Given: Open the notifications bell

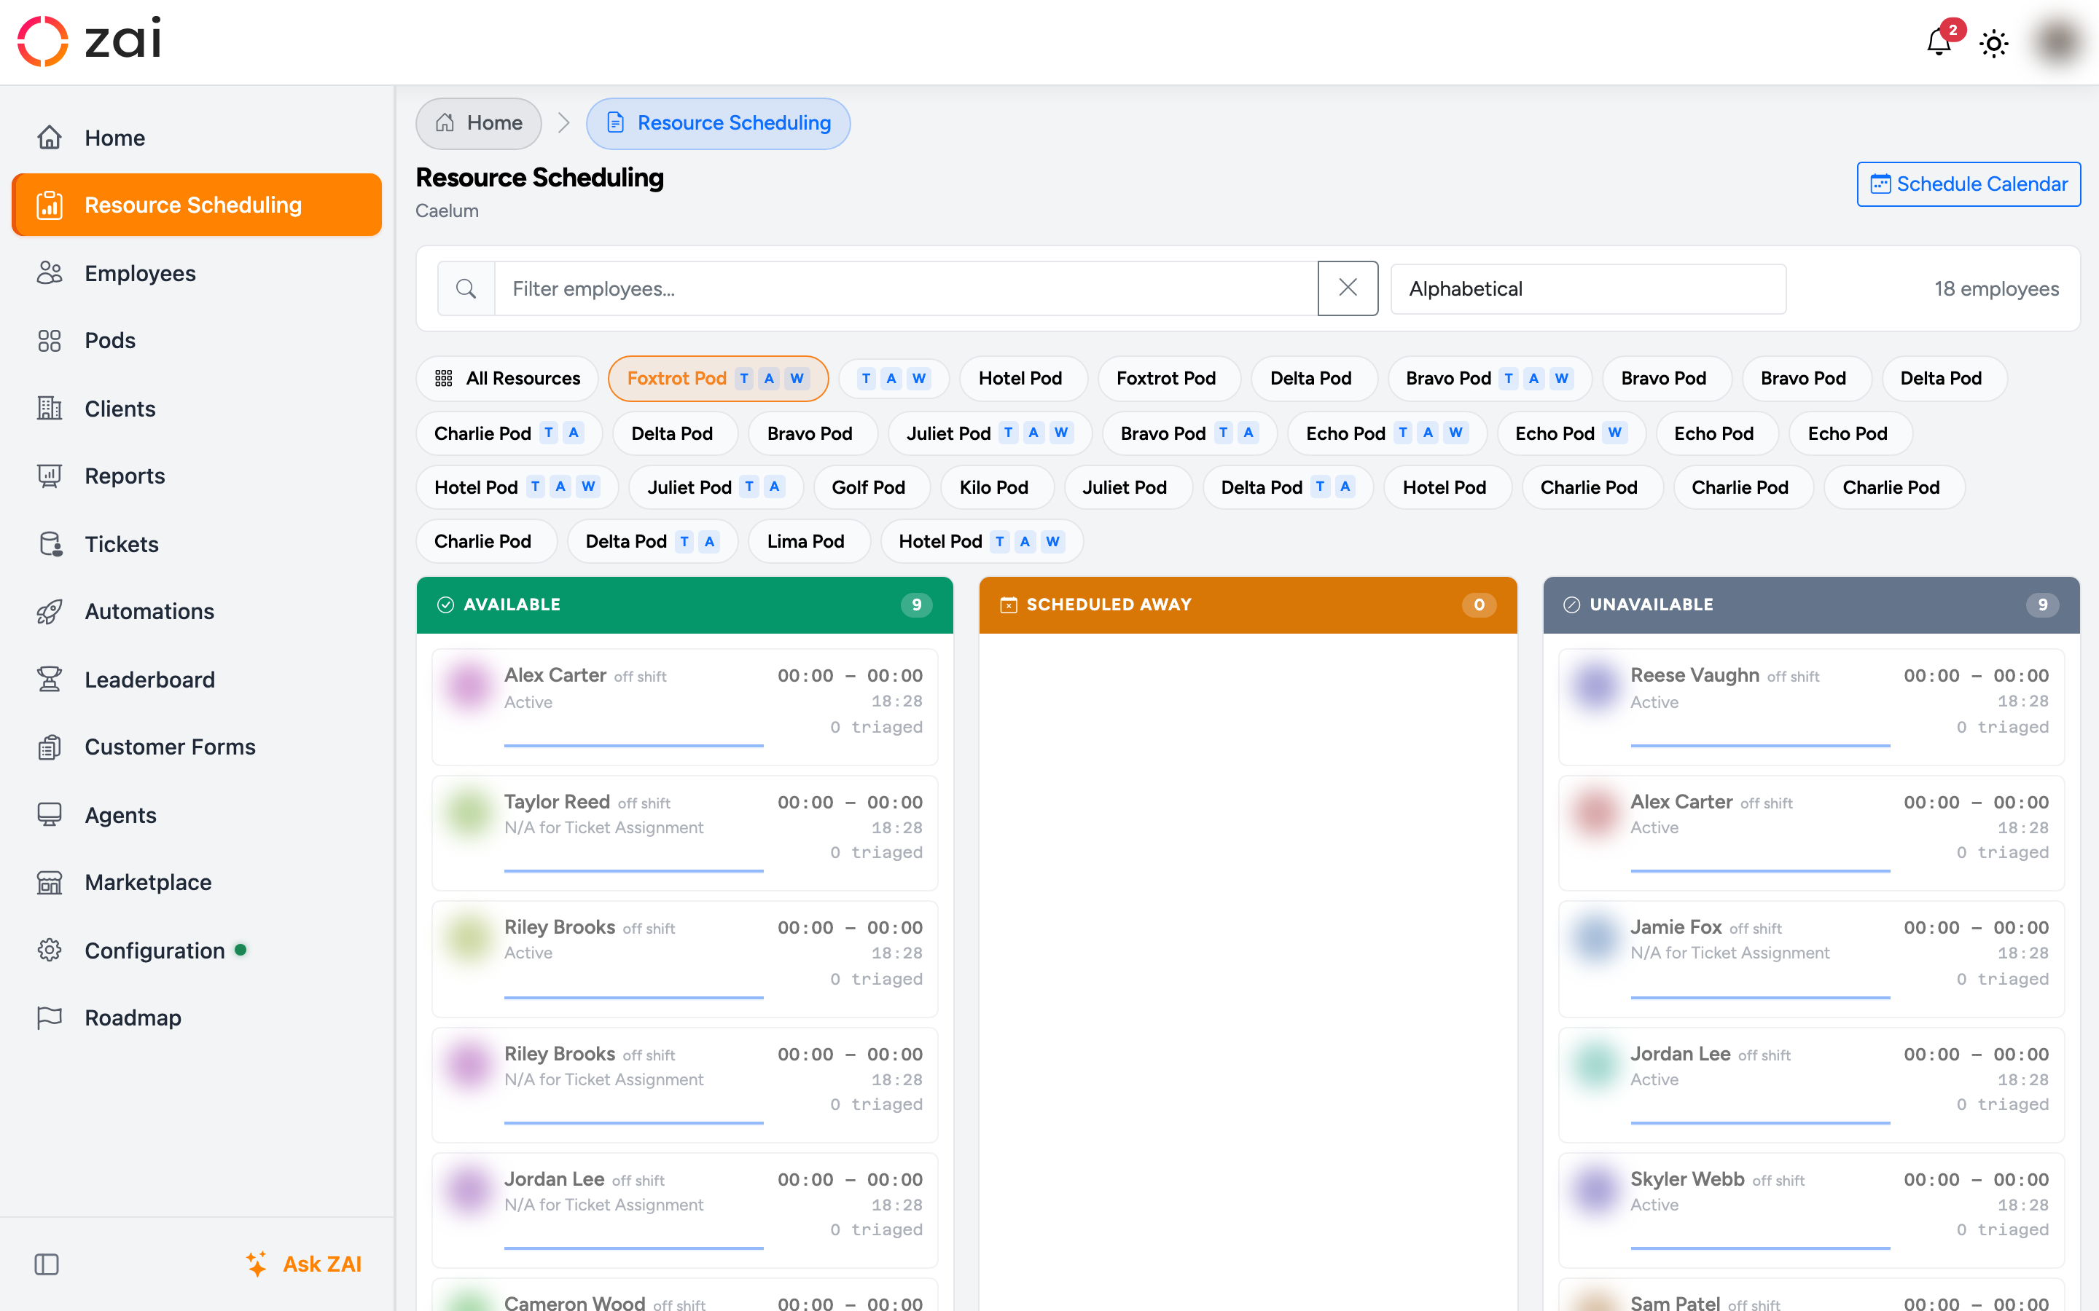Looking at the screenshot, I should click(1939, 42).
